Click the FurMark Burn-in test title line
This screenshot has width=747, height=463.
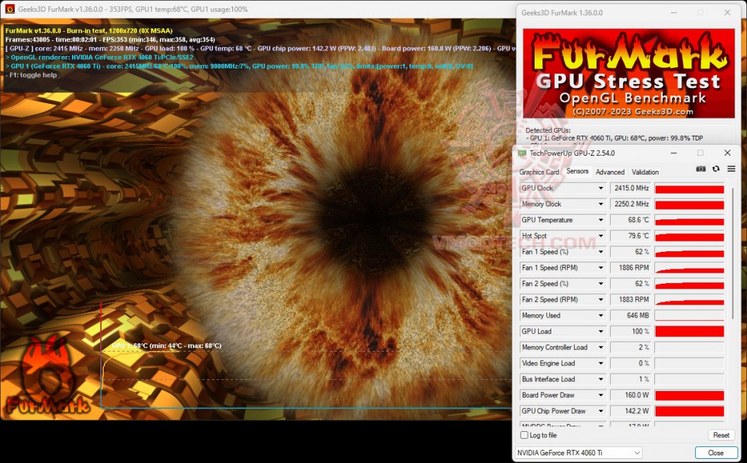pos(89,30)
